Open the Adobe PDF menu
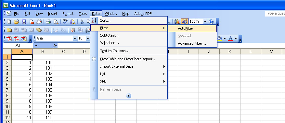Viewport: 285px width, 123px height. coord(143,14)
